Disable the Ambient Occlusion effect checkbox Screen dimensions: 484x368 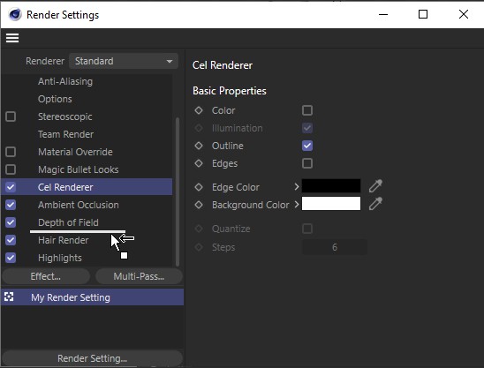coord(11,205)
